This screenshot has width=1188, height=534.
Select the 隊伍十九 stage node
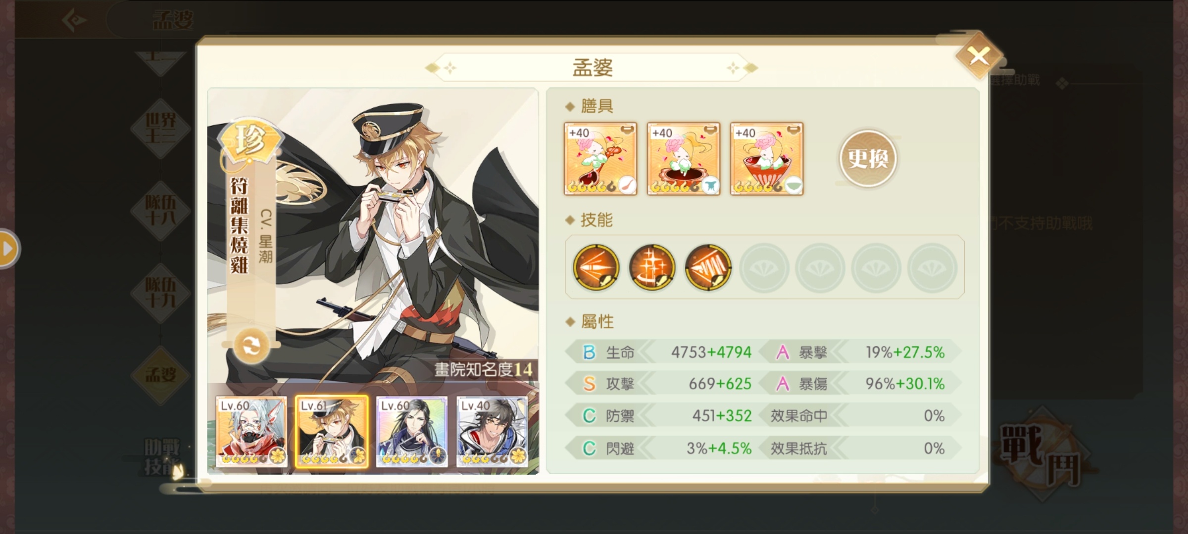click(160, 293)
